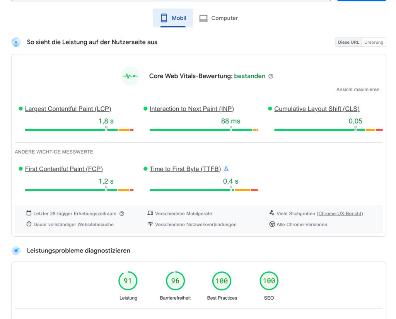
Task: Select the Computer tab
Action: point(218,18)
